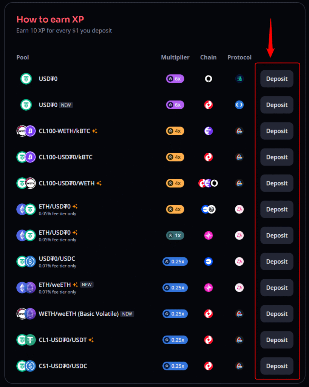
Task: Click the 6x multiplier badge on the USD₮0 row
Action: click(175, 79)
